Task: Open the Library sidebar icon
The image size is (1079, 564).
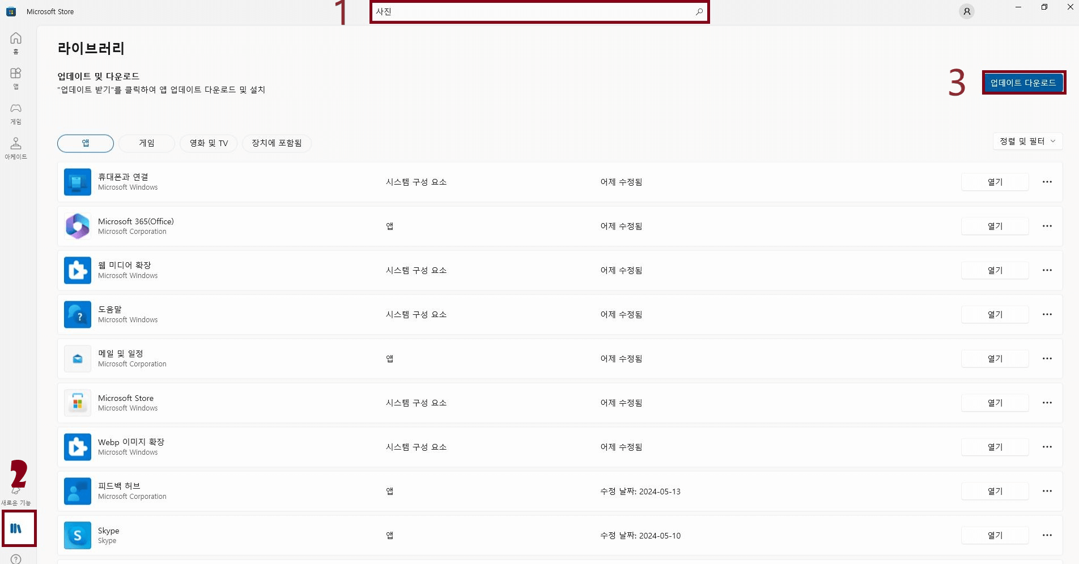Action: click(16, 528)
